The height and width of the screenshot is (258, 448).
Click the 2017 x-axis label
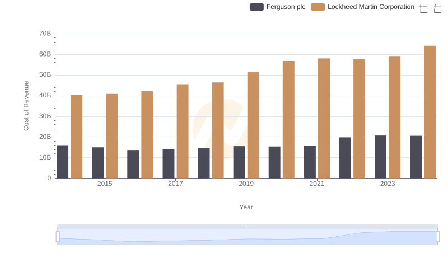(x=175, y=184)
